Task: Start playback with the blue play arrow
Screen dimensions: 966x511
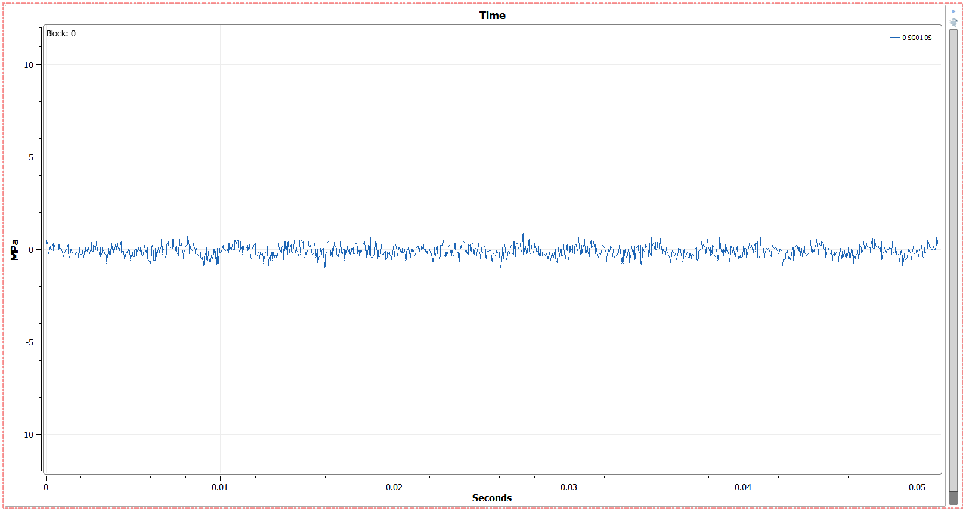Action: [953, 11]
